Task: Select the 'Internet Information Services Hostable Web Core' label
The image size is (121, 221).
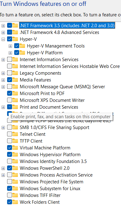Action: [70, 66]
